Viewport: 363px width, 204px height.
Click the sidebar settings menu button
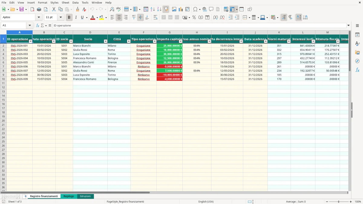(x=357, y=25)
